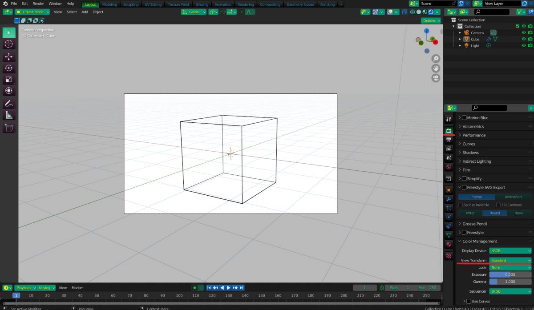Open the Look dropdown set to None
Viewport: 534px width, 310px height.
tap(510, 267)
